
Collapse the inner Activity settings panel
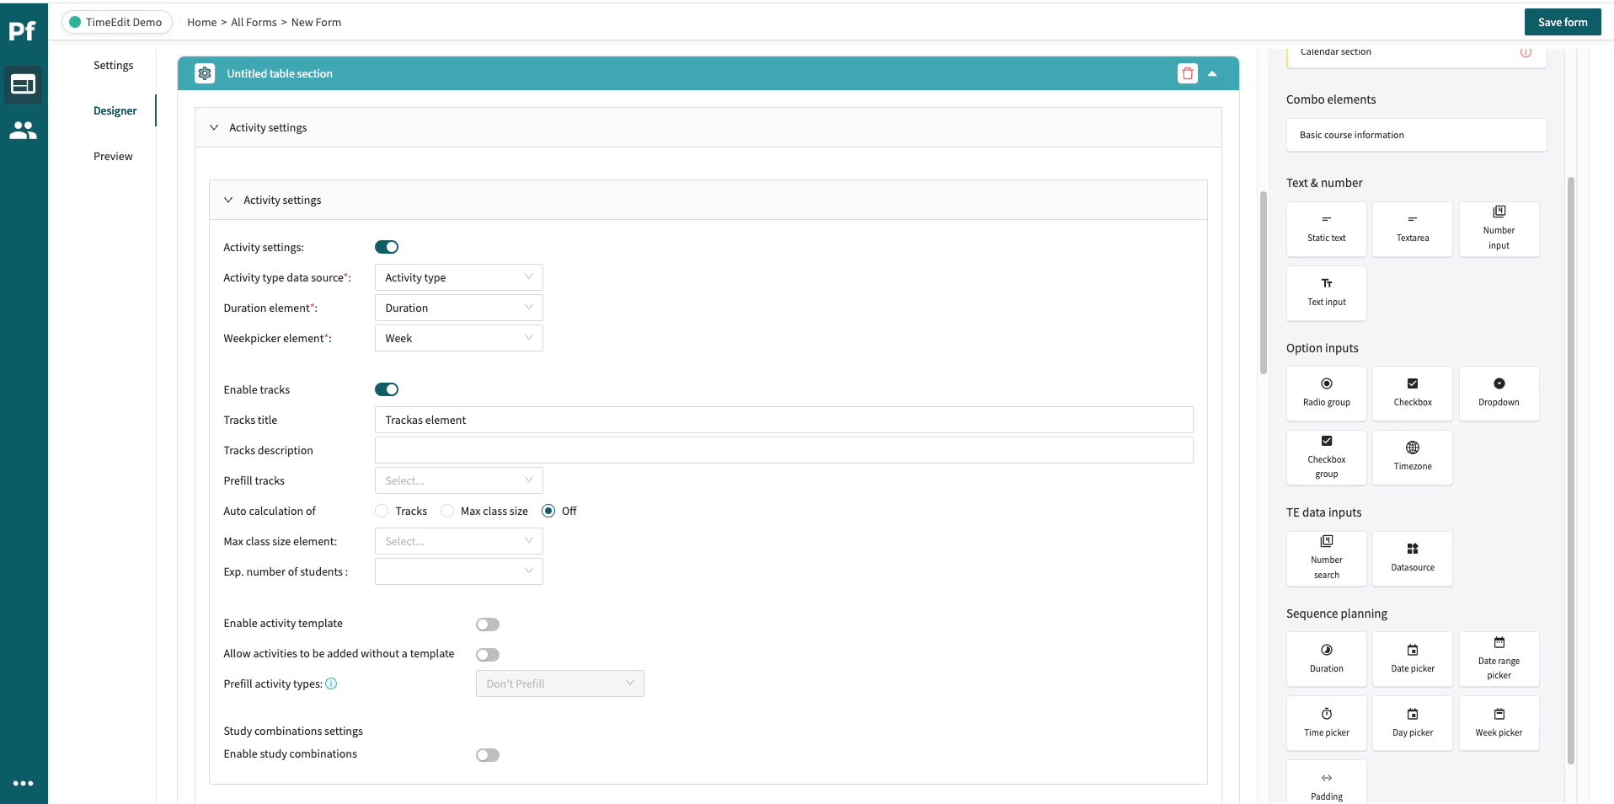click(228, 200)
